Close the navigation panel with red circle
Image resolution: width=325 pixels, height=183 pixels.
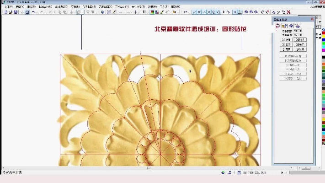pyautogui.click(x=312, y=19)
